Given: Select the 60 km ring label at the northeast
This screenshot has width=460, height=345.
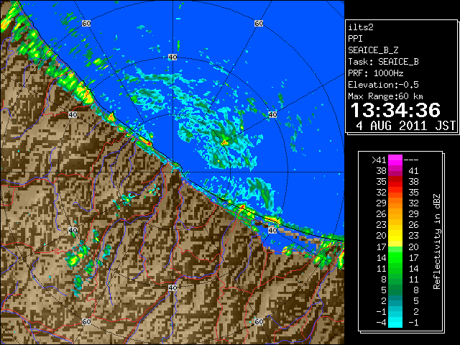Looking at the screenshot, I should click(x=259, y=23).
